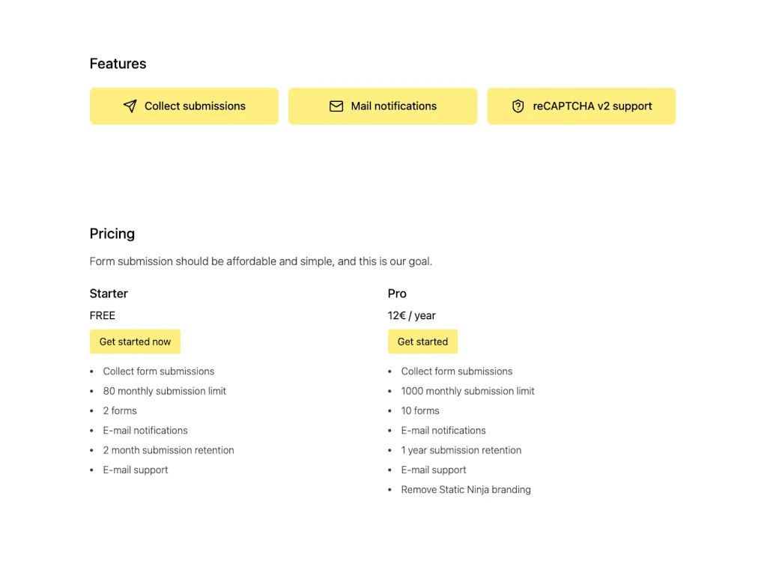Click the FREE price label
The image size is (767, 567).
[103, 315]
